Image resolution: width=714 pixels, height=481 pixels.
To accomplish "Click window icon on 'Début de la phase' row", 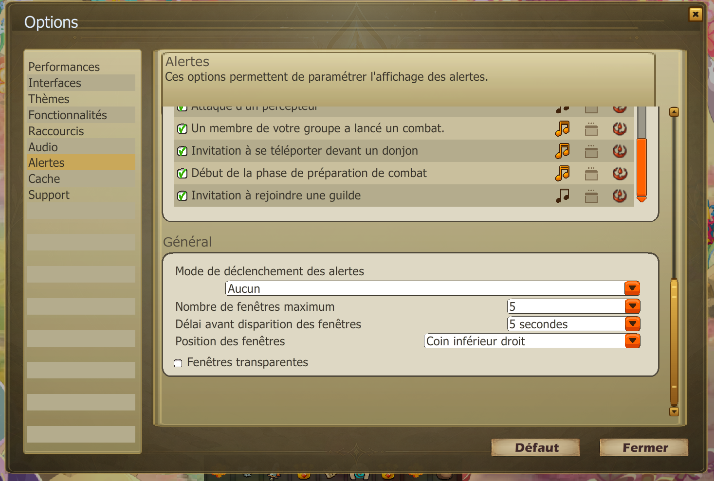I will (591, 174).
